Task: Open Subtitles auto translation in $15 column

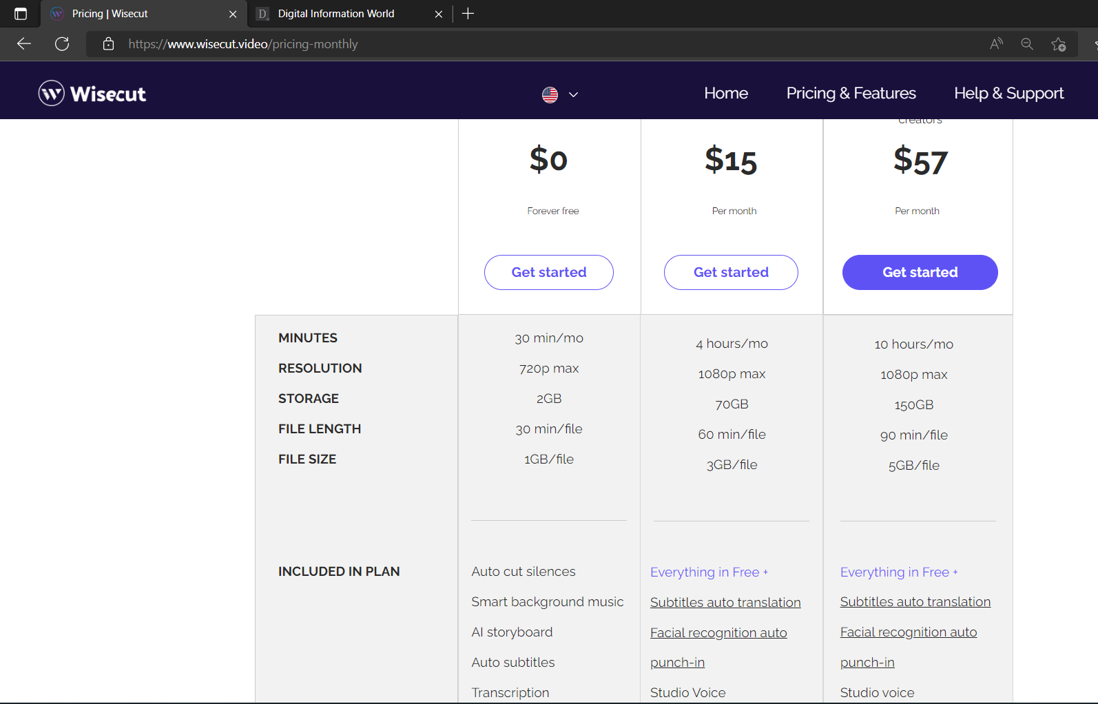Action: coord(725,602)
